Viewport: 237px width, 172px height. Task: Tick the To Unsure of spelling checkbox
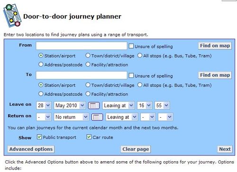pyautogui.click(x=131, y=76)
